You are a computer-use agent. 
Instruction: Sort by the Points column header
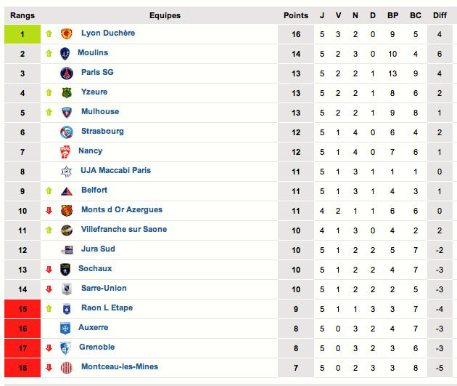click(x=296, y=15)
